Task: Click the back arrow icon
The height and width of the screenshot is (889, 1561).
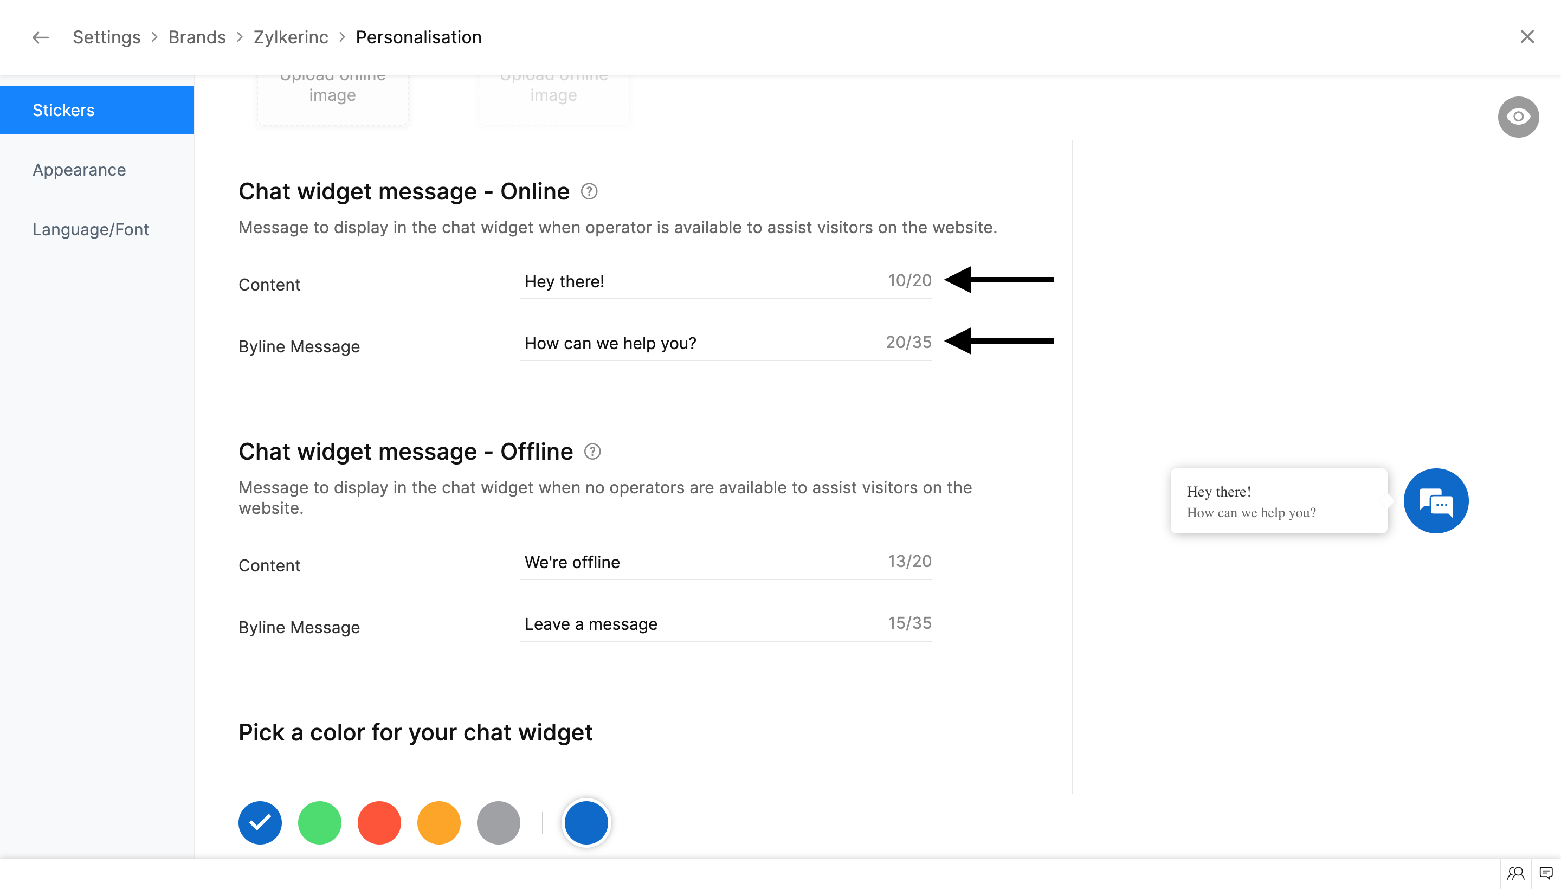Action: point(40,37)
